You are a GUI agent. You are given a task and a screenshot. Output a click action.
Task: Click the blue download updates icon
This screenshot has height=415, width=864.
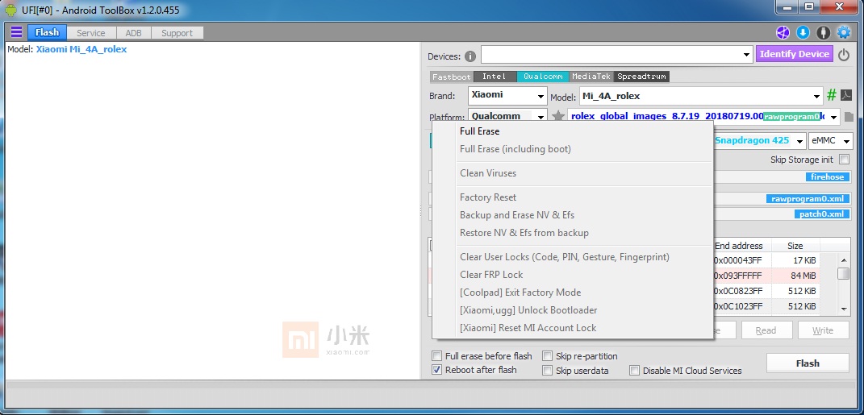(x=803, y=33)
